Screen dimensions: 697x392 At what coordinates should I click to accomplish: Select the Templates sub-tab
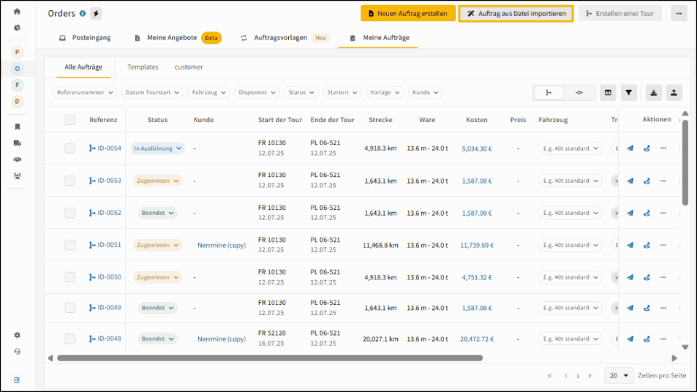(x=143, y=67)
